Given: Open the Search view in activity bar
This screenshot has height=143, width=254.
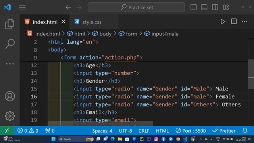Looking at the screenshot, I should pyautogui.click(x=10, y=44).
